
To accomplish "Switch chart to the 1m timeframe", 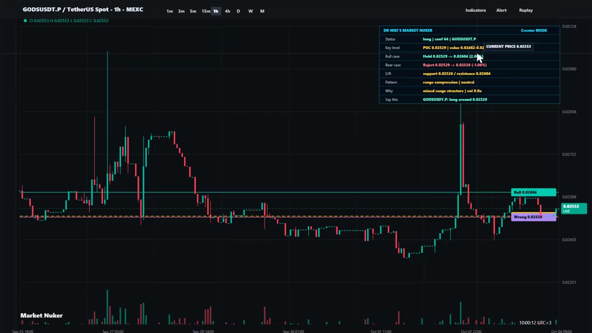I will tap(169, 11).
